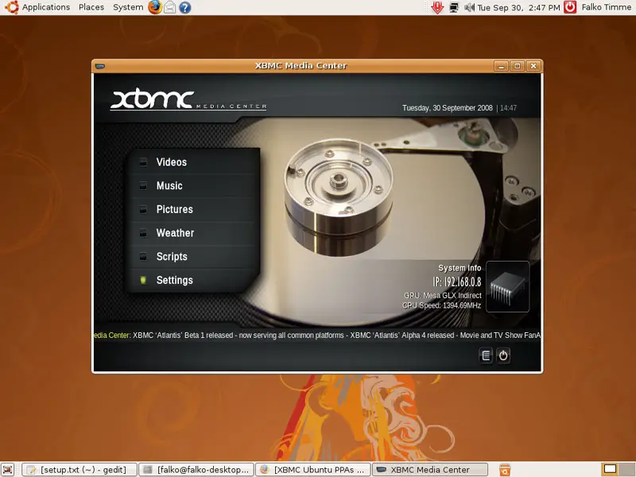
Task: Click the XBMC power button icon
Action: coord(503,356)
